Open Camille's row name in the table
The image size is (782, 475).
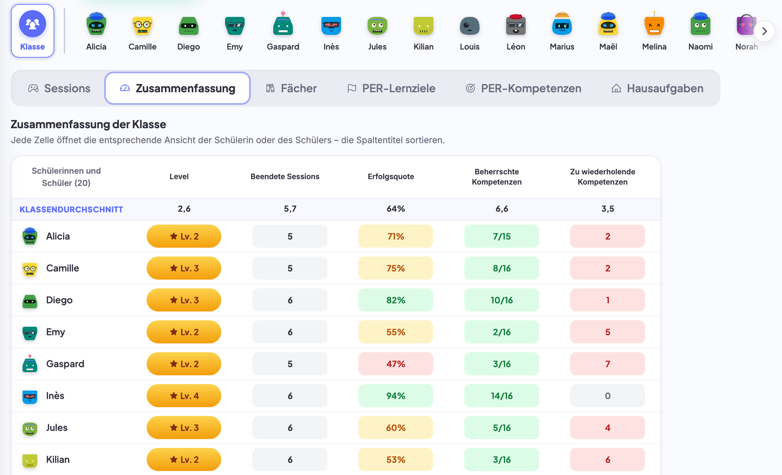(x=62, y=268)
